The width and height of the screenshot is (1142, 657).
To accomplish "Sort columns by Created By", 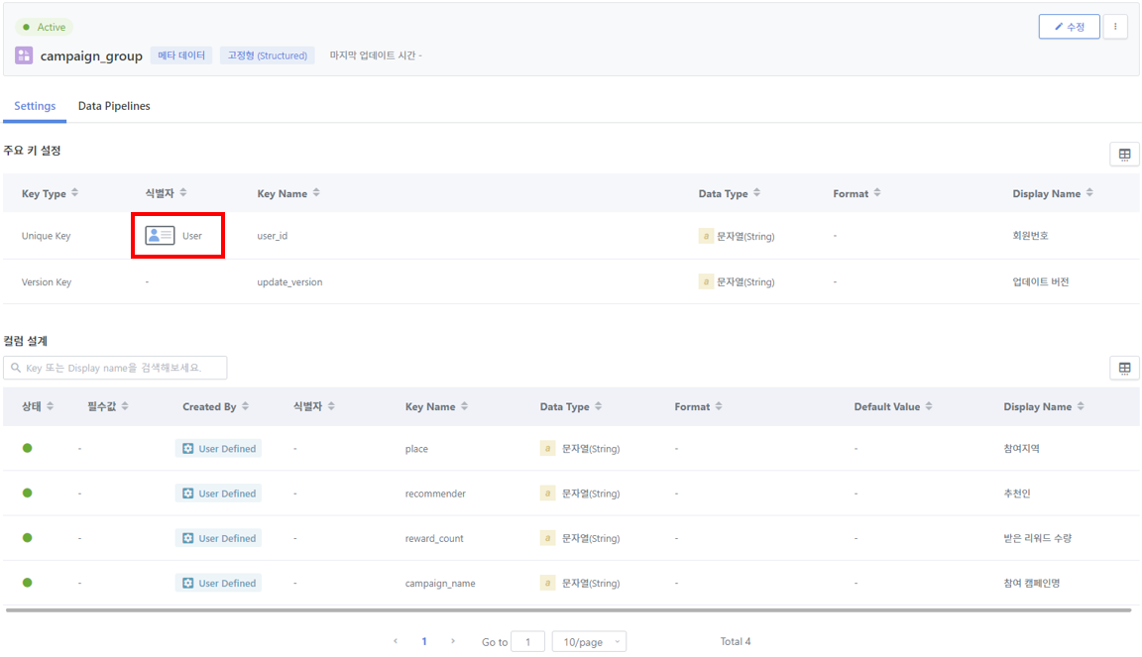I will [x=246, y=406].
